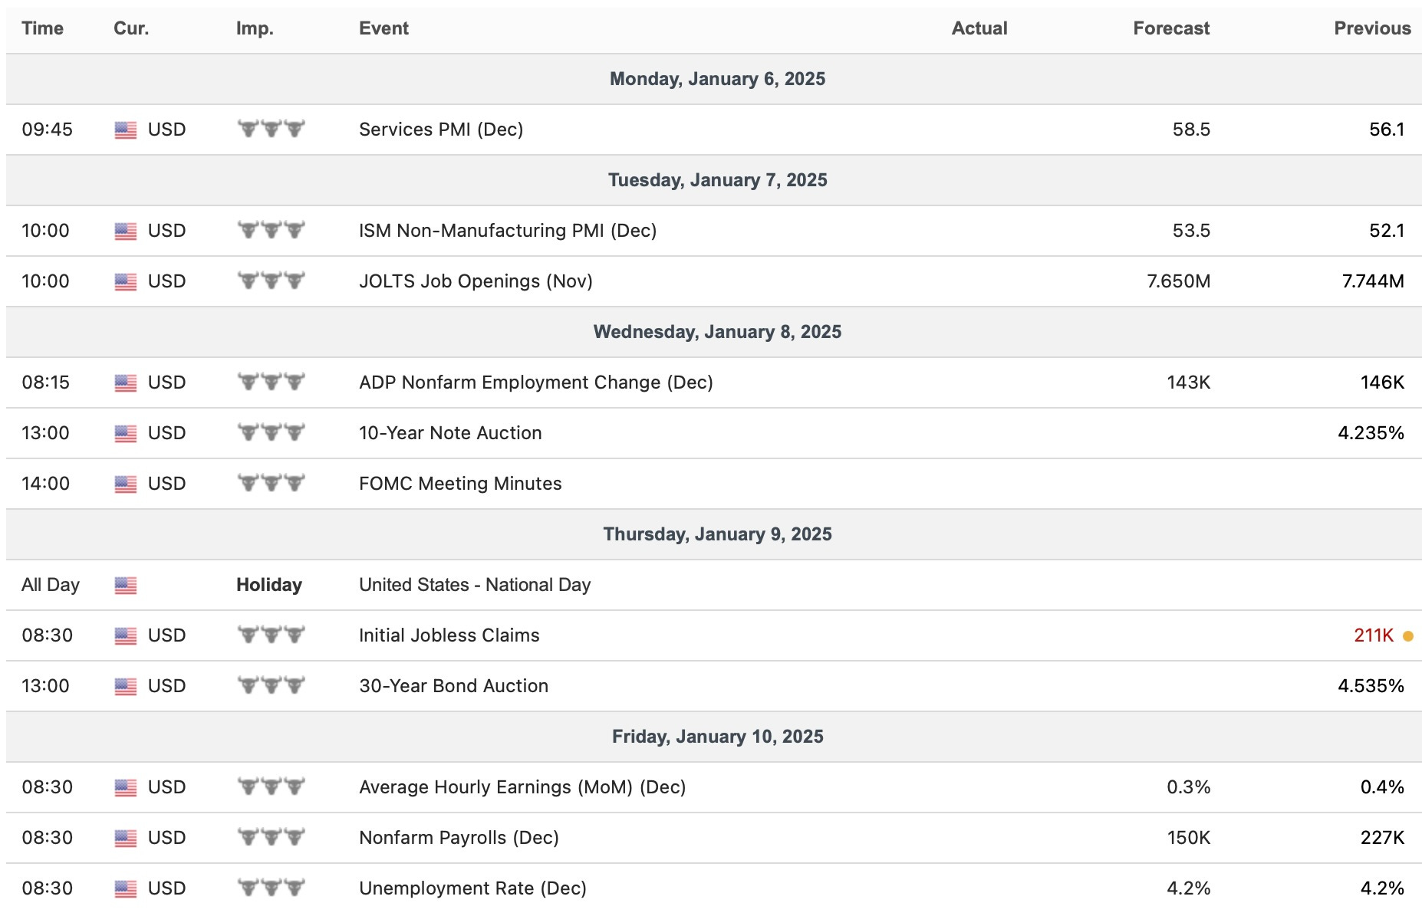Open the ISM Non-Manufacturing PMI (Dec) event
This screenshot has width=1422, height=916.
click(508, 231)
